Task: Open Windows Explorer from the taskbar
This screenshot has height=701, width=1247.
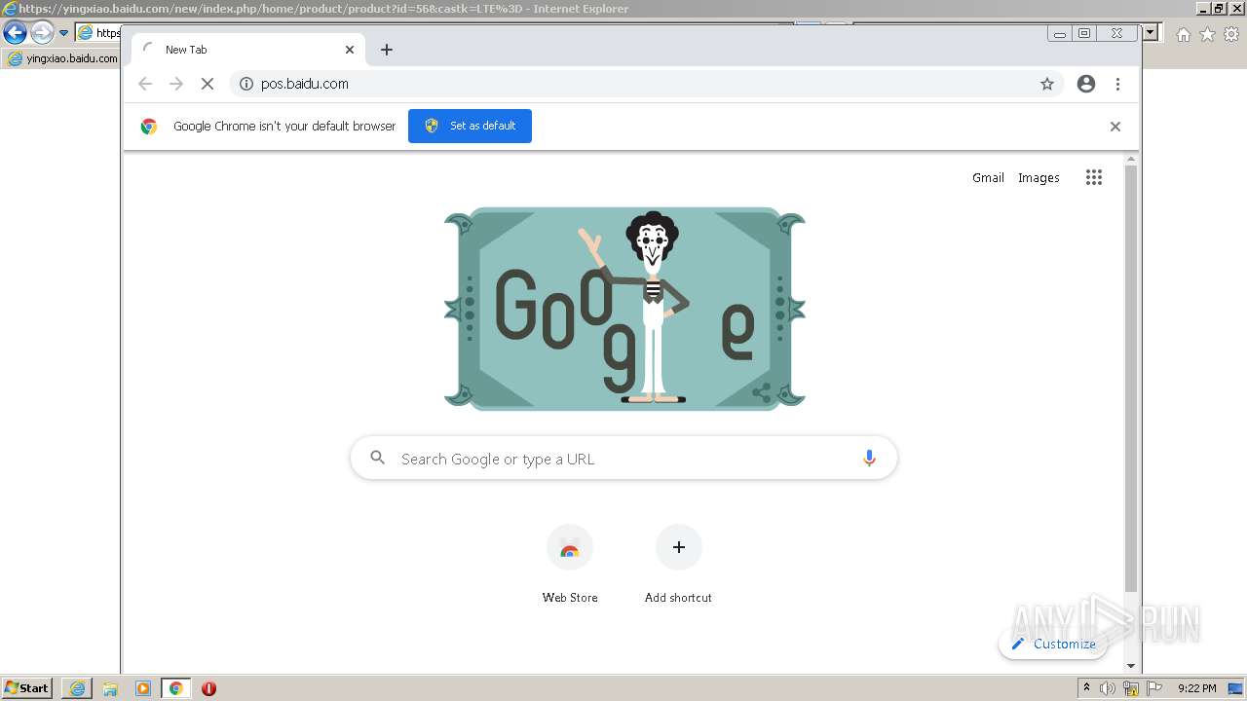Action: [110, 688]
